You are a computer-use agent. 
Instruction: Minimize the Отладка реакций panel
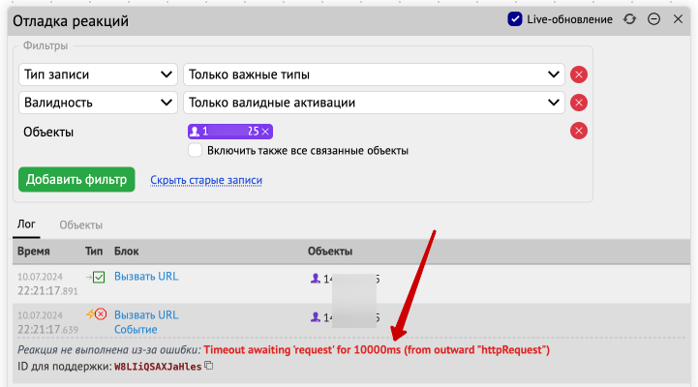654,19
